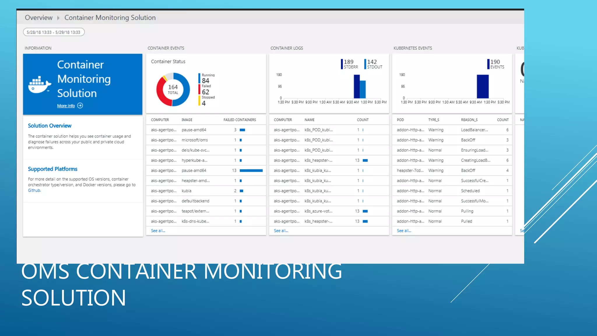Screen dimensions: 597x336
Task: Click the INFORMATION section title
Action: pos(38,48)
